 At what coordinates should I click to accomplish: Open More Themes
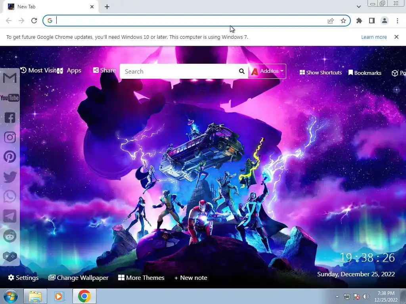[x=141, y=277]
